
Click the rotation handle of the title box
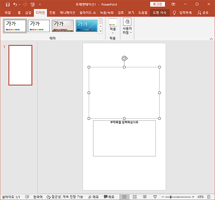coord(124,59)
